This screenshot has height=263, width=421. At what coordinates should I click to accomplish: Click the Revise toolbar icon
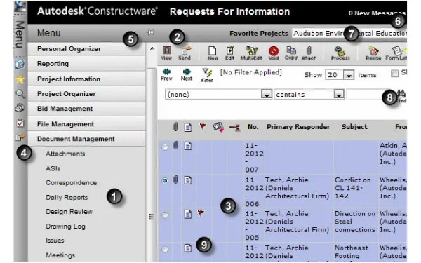[373, 53]
